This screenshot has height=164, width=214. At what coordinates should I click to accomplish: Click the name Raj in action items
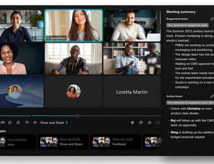(173, 120)
